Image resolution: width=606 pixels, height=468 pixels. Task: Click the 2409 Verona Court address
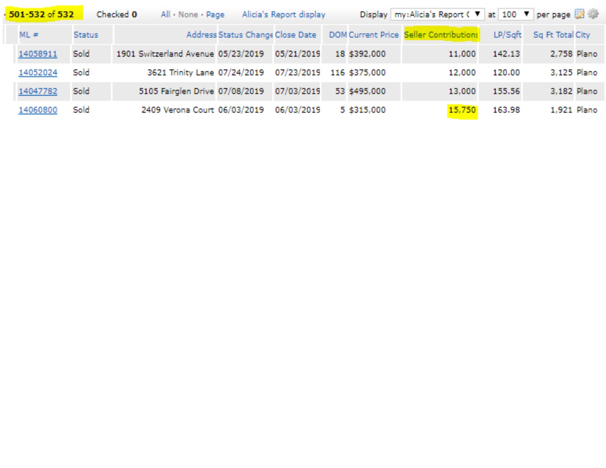[178, 110]
